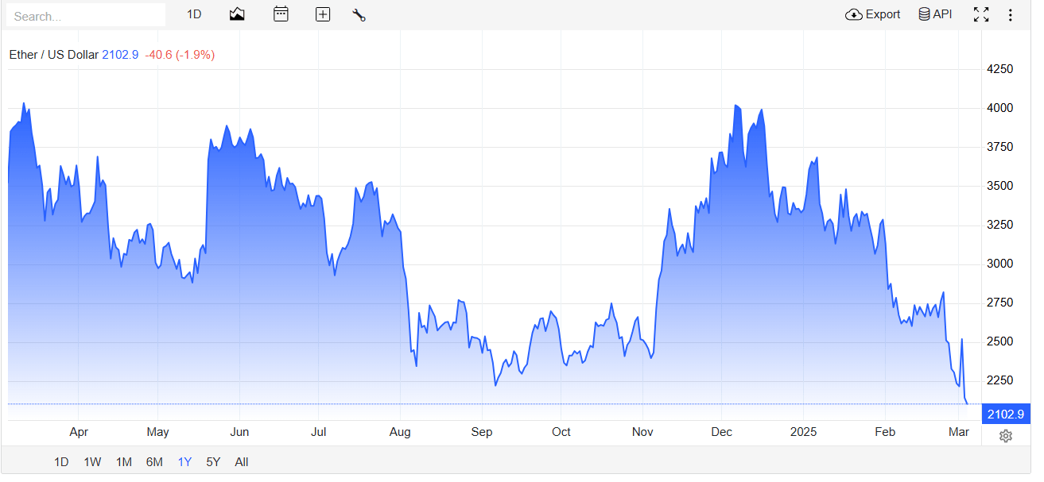Click the 3000 price axis label

(1000, 264)
